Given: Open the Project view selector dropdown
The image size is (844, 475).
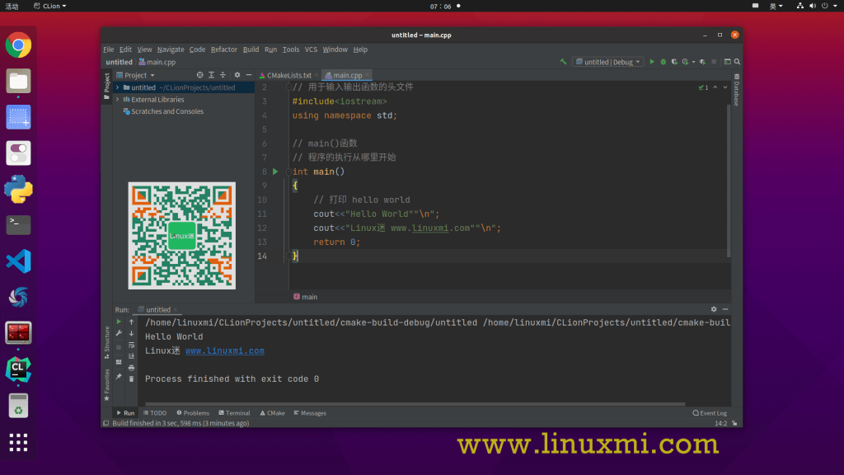Looking at the screenshot, I should (x=136, y=75).
